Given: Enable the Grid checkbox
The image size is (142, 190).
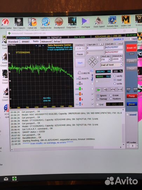Looking at the screenshot, I should click(97, 104).
